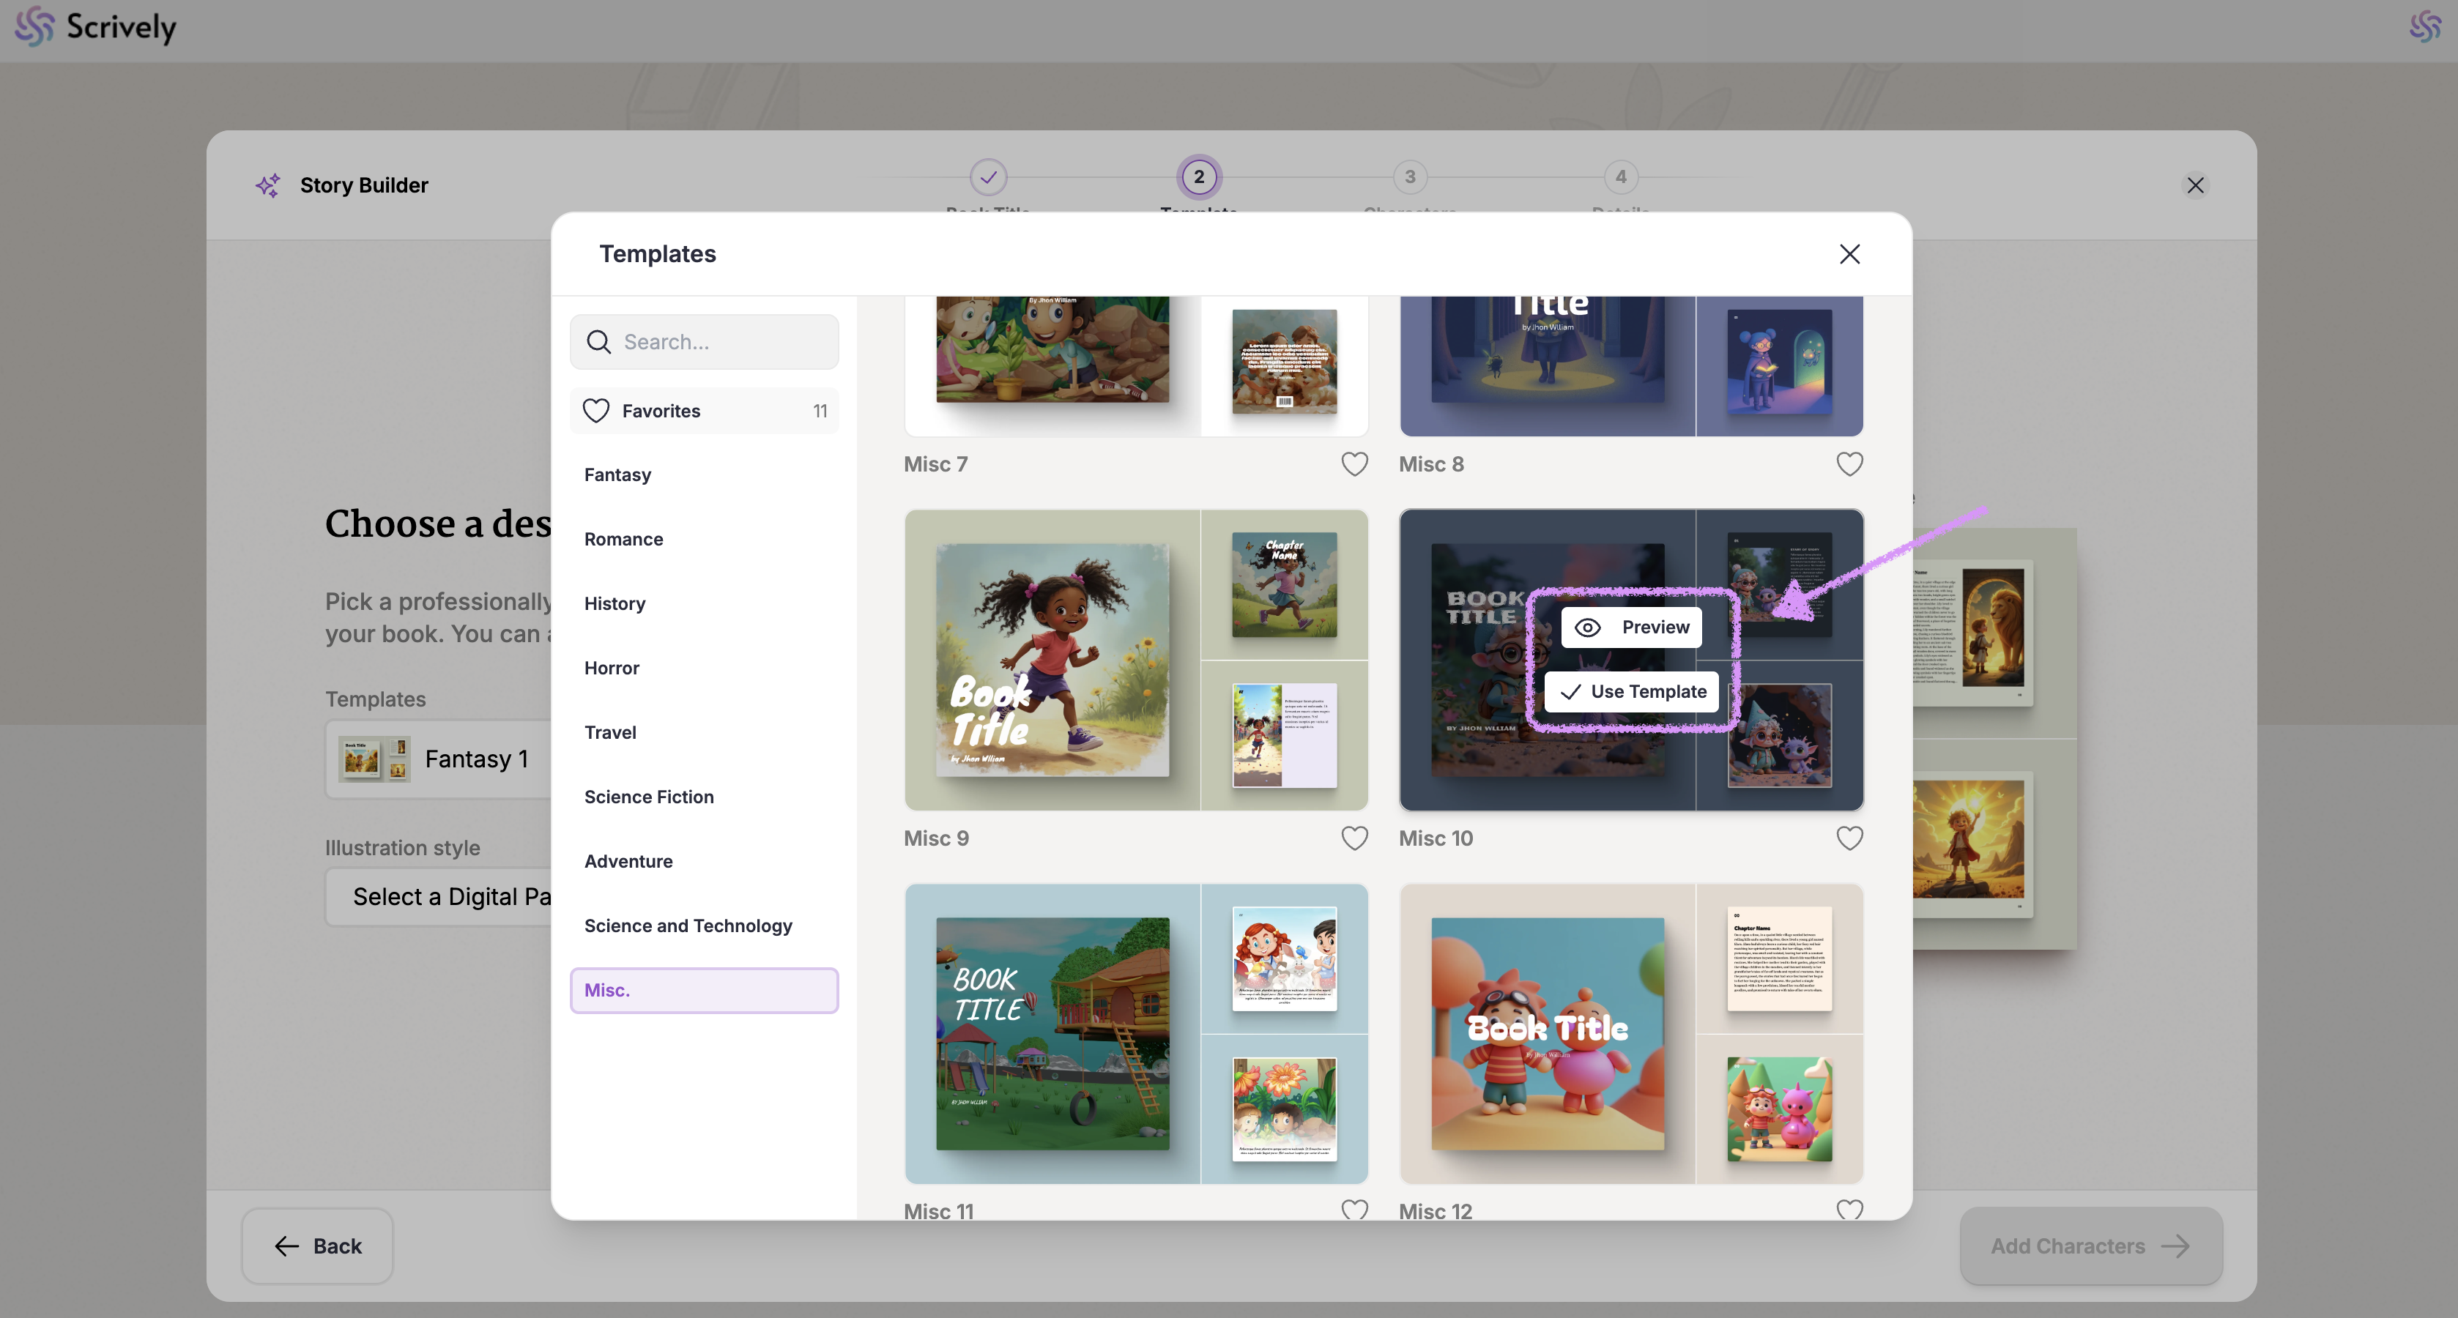The width and height of the screenshot is (2458, 1318).
Task: Go to completed step one checkmark
Action: click(x=987, y=177)
